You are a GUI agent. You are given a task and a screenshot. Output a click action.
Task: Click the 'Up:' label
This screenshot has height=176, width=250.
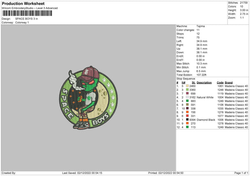[178, 49]
